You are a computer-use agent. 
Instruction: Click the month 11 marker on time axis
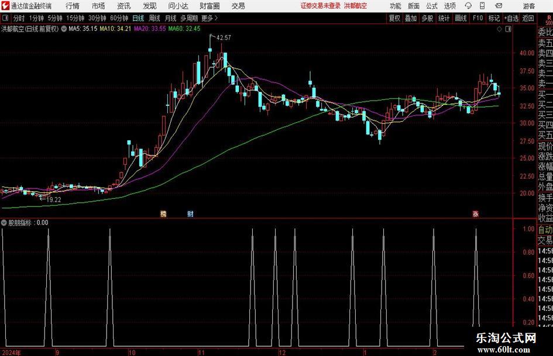tap(201, 352)
